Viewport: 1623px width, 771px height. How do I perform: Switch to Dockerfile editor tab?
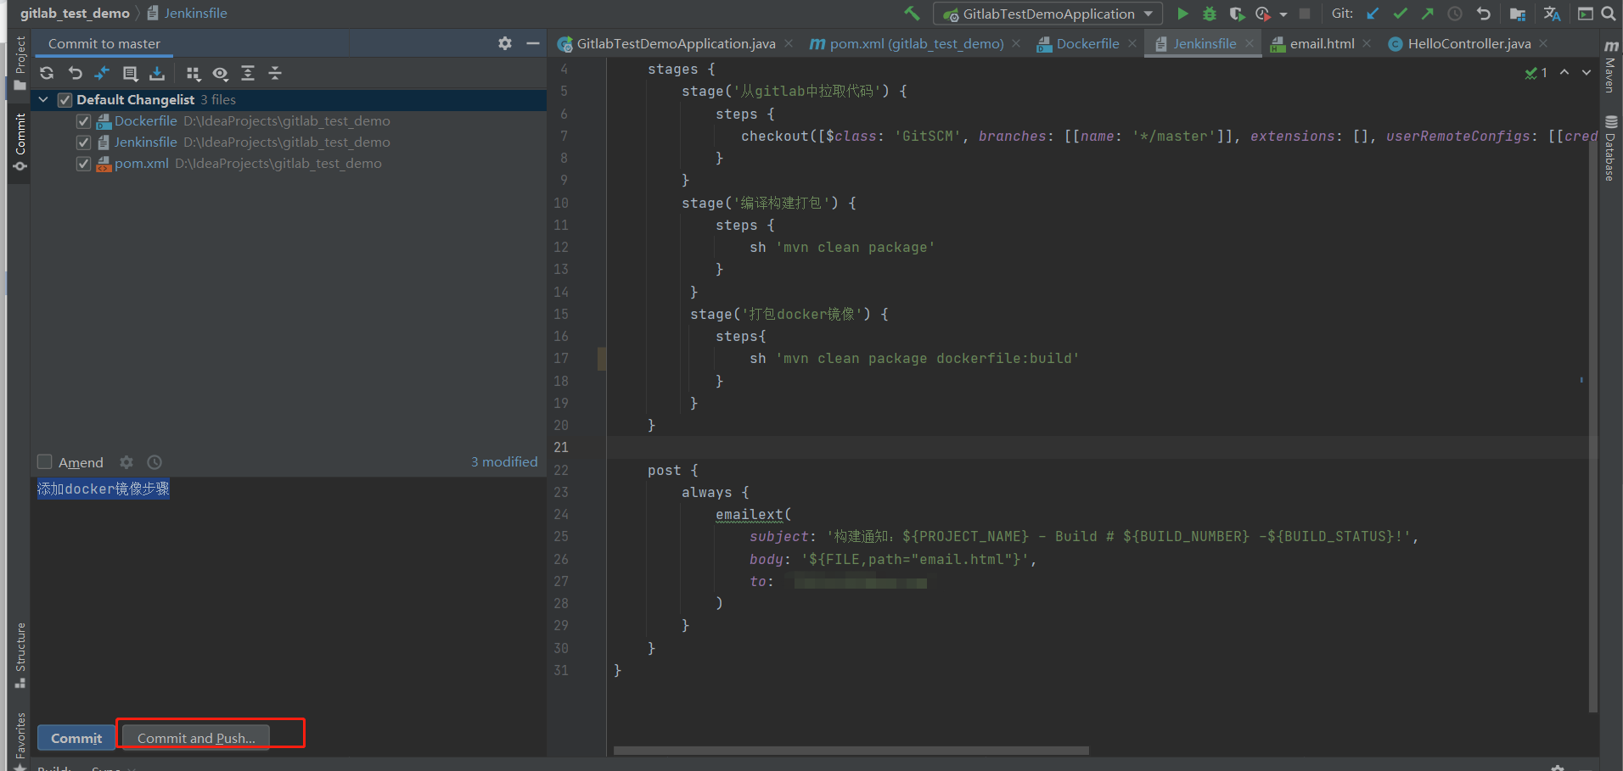1087,43
